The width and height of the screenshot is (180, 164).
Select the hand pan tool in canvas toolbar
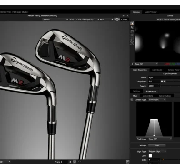click(x=132, y=31)
